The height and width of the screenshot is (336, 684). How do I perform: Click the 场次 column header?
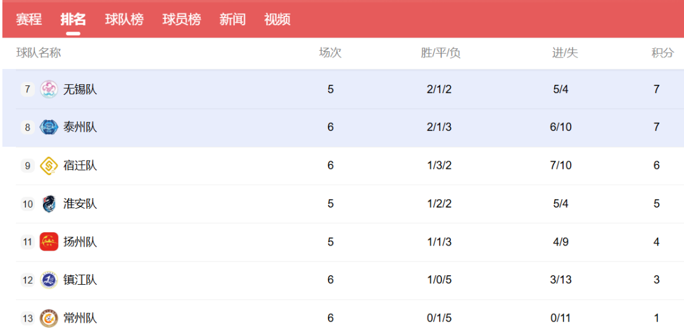330,53
